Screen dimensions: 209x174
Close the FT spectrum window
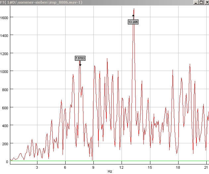[x=206, y=2]
